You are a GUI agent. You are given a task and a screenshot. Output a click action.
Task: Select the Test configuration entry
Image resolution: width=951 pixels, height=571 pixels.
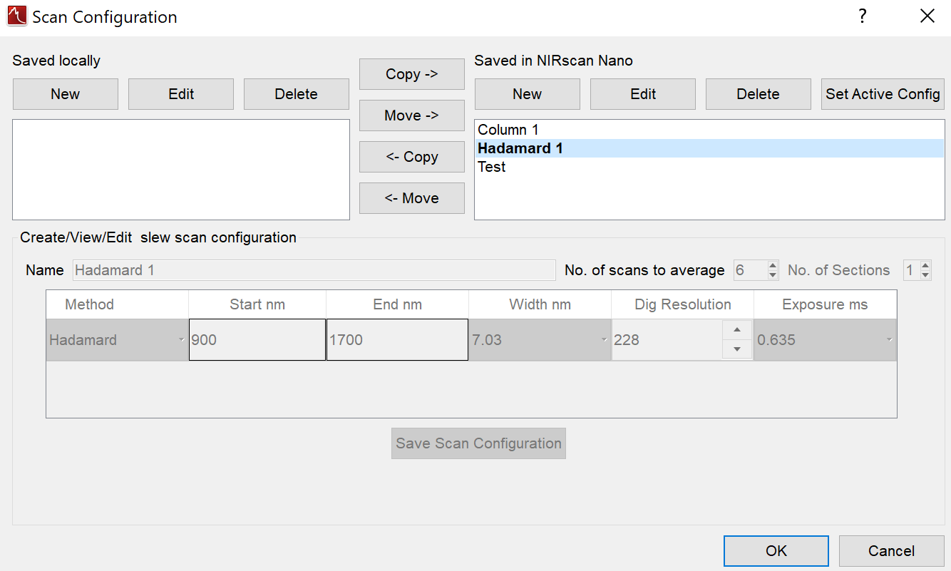pos(492,167)
